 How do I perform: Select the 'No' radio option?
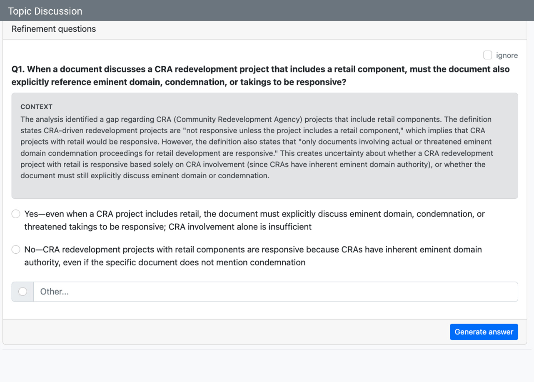click(x=16, y=250)
